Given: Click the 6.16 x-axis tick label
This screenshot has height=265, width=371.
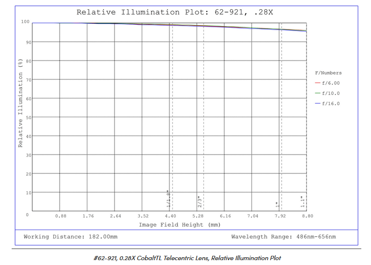Looking at the screenshot, I should click(x=225, y=216).
